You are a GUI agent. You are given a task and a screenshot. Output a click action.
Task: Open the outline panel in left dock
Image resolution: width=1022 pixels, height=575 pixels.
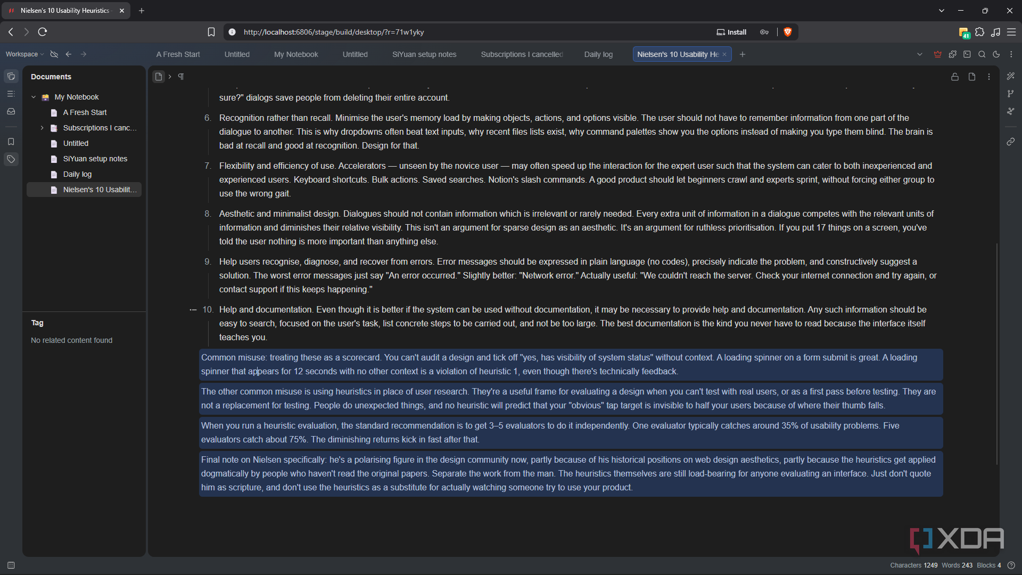click(x=11, y=94)
